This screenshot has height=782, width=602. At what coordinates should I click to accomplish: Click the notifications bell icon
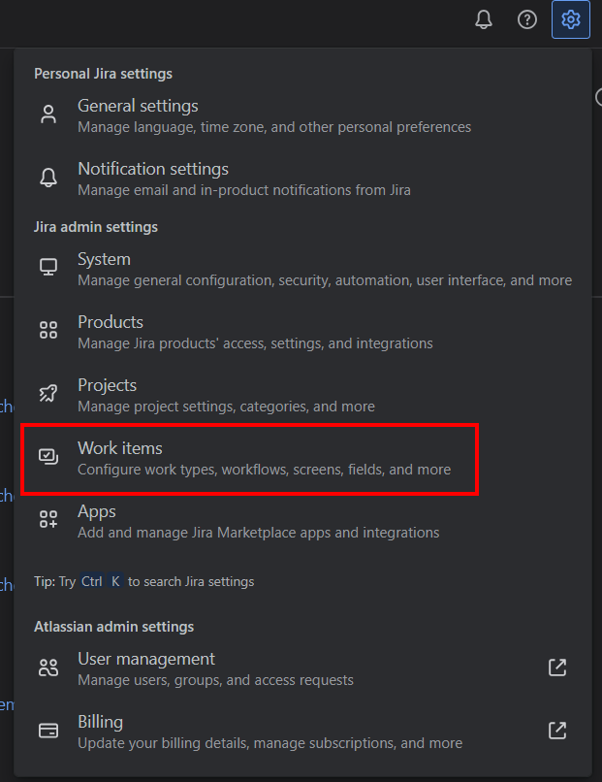(x=484, y=19)
